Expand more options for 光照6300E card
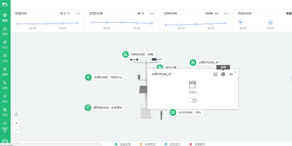 [x=226, y=14]
